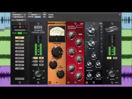Open the 6050 Ultimate CS plugin selector

(19, 17)
